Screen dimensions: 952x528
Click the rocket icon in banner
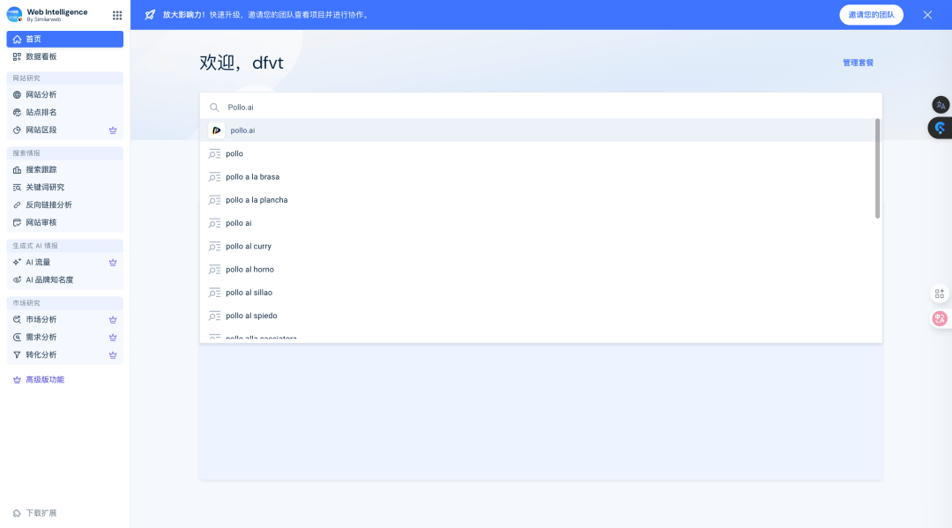(150, 15)
